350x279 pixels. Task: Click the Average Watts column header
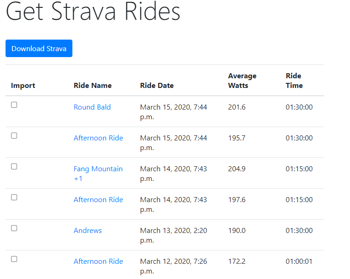(242, 81)
